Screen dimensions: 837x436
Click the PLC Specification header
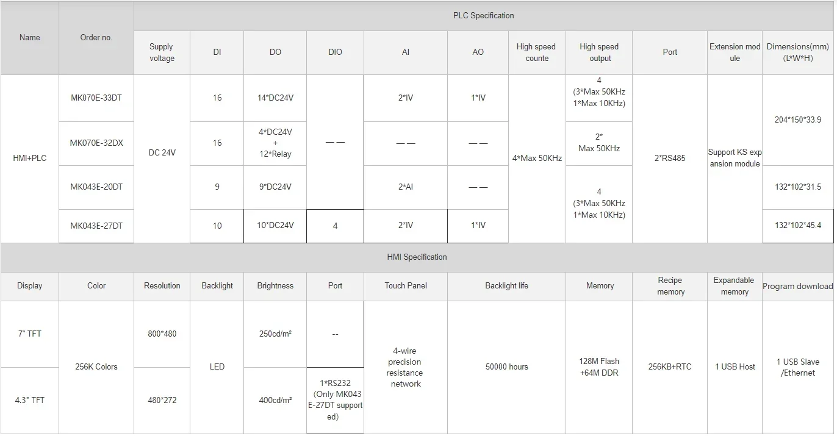(x=483, y=16)
